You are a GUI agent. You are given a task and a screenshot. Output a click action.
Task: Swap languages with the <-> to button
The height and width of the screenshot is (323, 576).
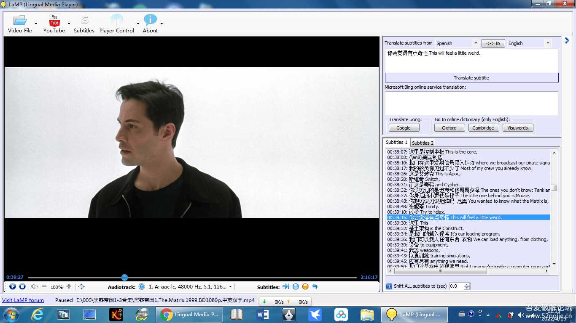[493, 43]
